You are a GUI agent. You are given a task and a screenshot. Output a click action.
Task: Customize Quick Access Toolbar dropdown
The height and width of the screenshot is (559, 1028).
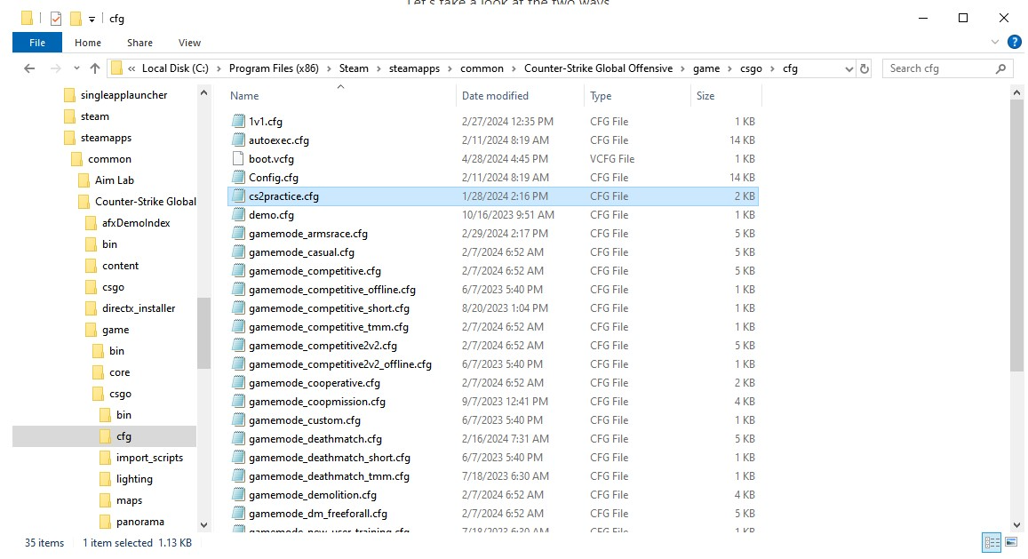pyautogui.click(x=92, y=19)
